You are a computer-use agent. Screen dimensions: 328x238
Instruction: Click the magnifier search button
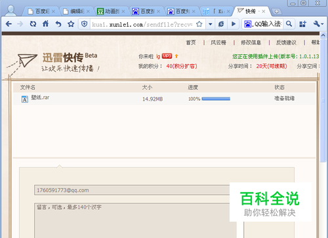coord(289,24)
